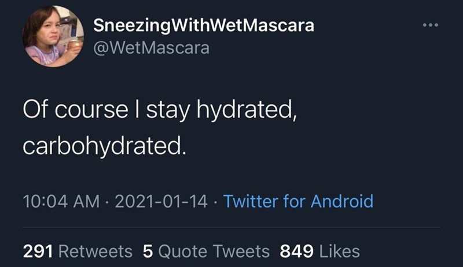Open the SneezingWithWetMascara display name
Image resolution: width=463 pixels, height=267 pixels.
click(x=204, y=26)
